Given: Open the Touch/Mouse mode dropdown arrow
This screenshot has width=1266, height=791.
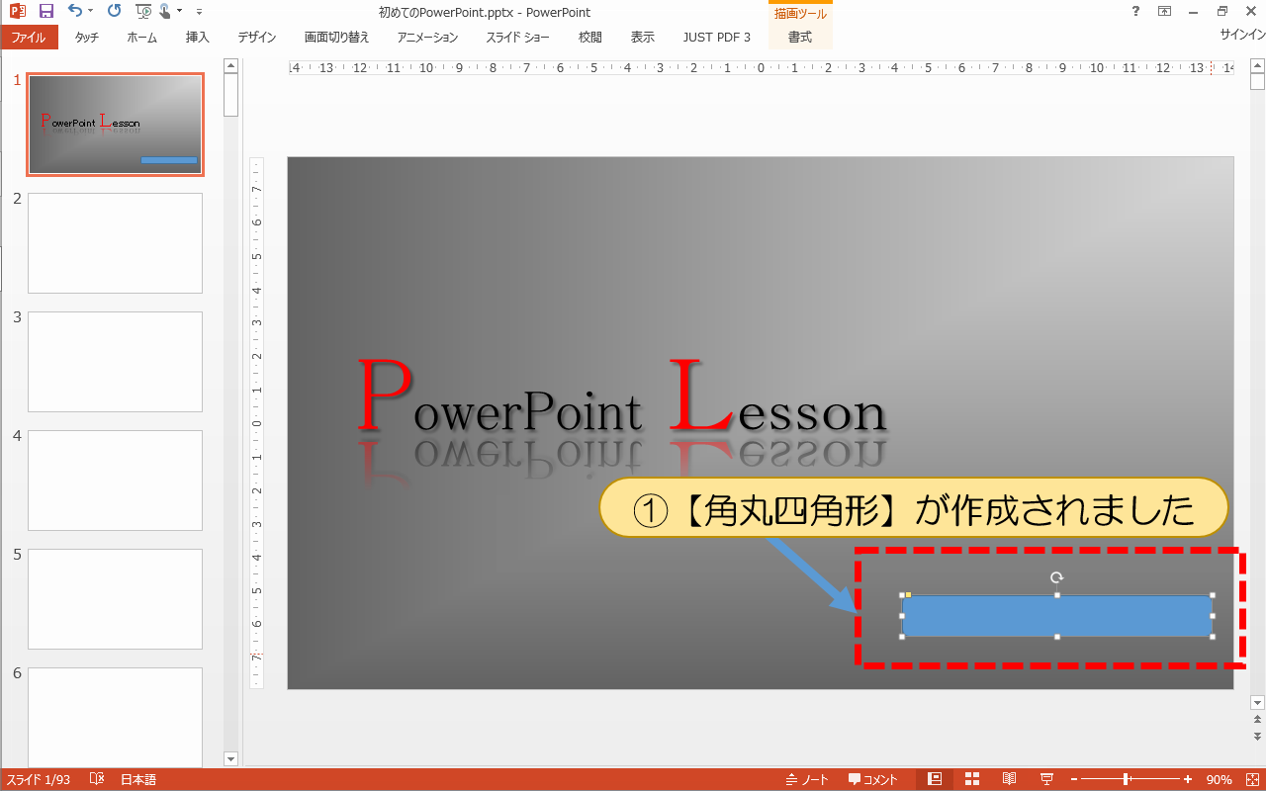Looking at the screenshot, I should (x=179, y=12).
